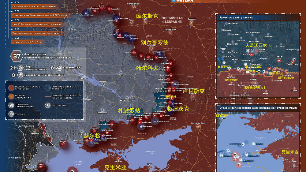
Task: Click the bottom legend icon with three pillars
Action: (11, 114)
